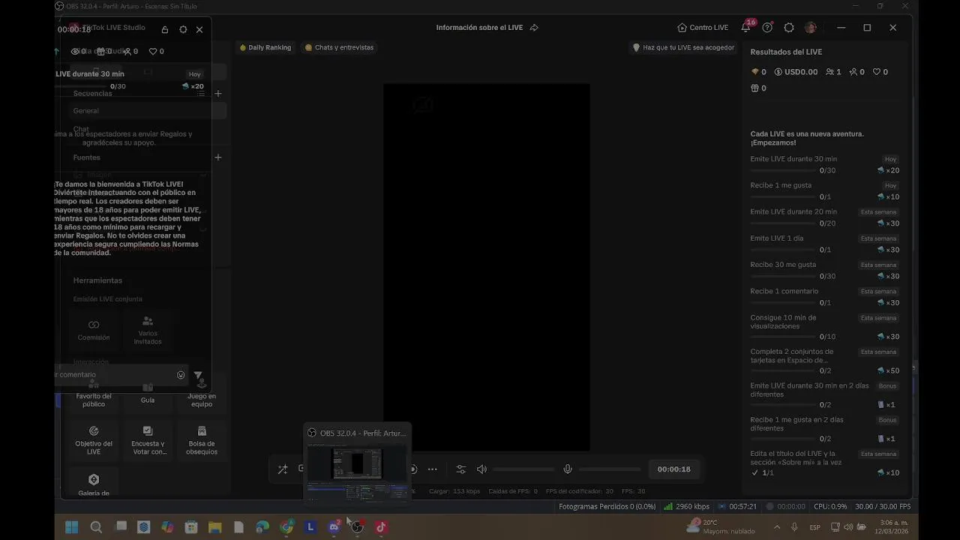Click Fotogramas Perdidos 0 (0.0%) status
The height and width of the screenshot is (540, 960).
click(607, 507)
